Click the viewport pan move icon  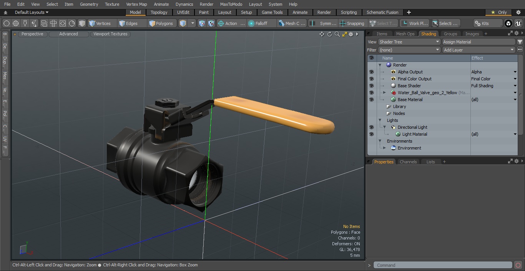322,34
